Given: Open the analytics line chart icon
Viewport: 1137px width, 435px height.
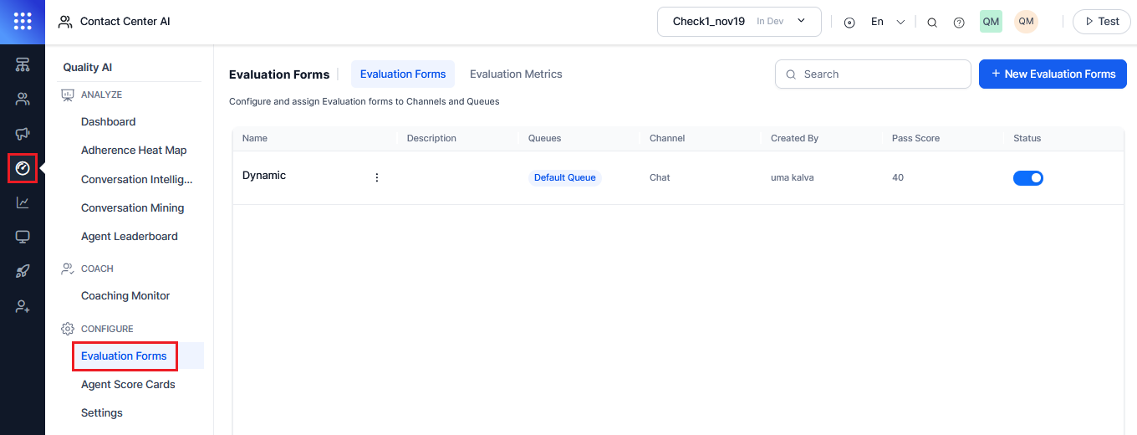Looking at the screenshot, I should click(23, 202).
